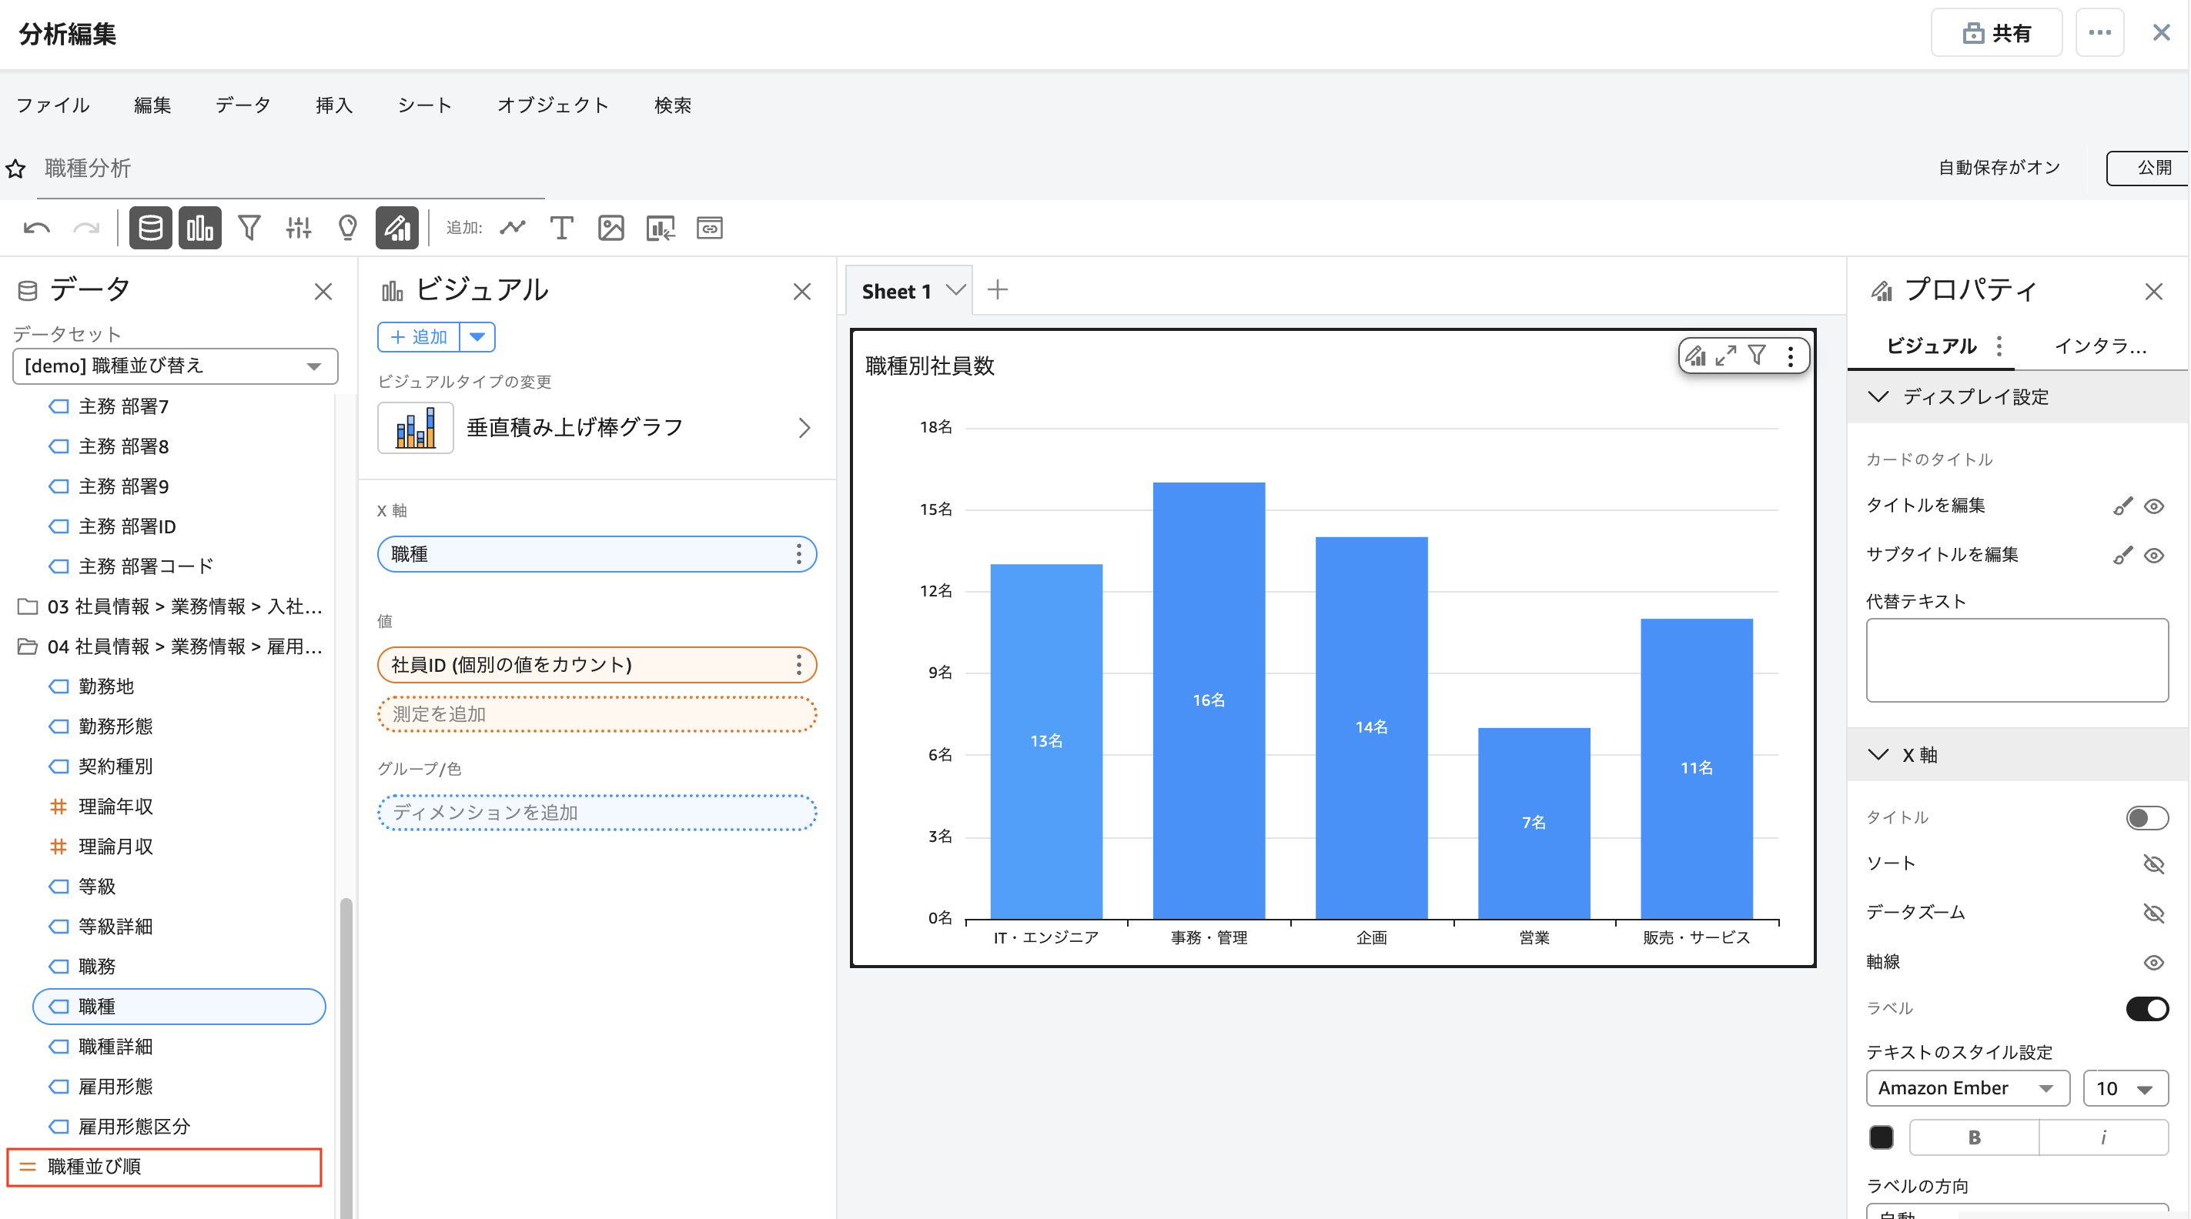Star the 職種分析 analysis as a favorite
The height and width of the screenshot is (1219, 2191).
(x=16, y=169)
